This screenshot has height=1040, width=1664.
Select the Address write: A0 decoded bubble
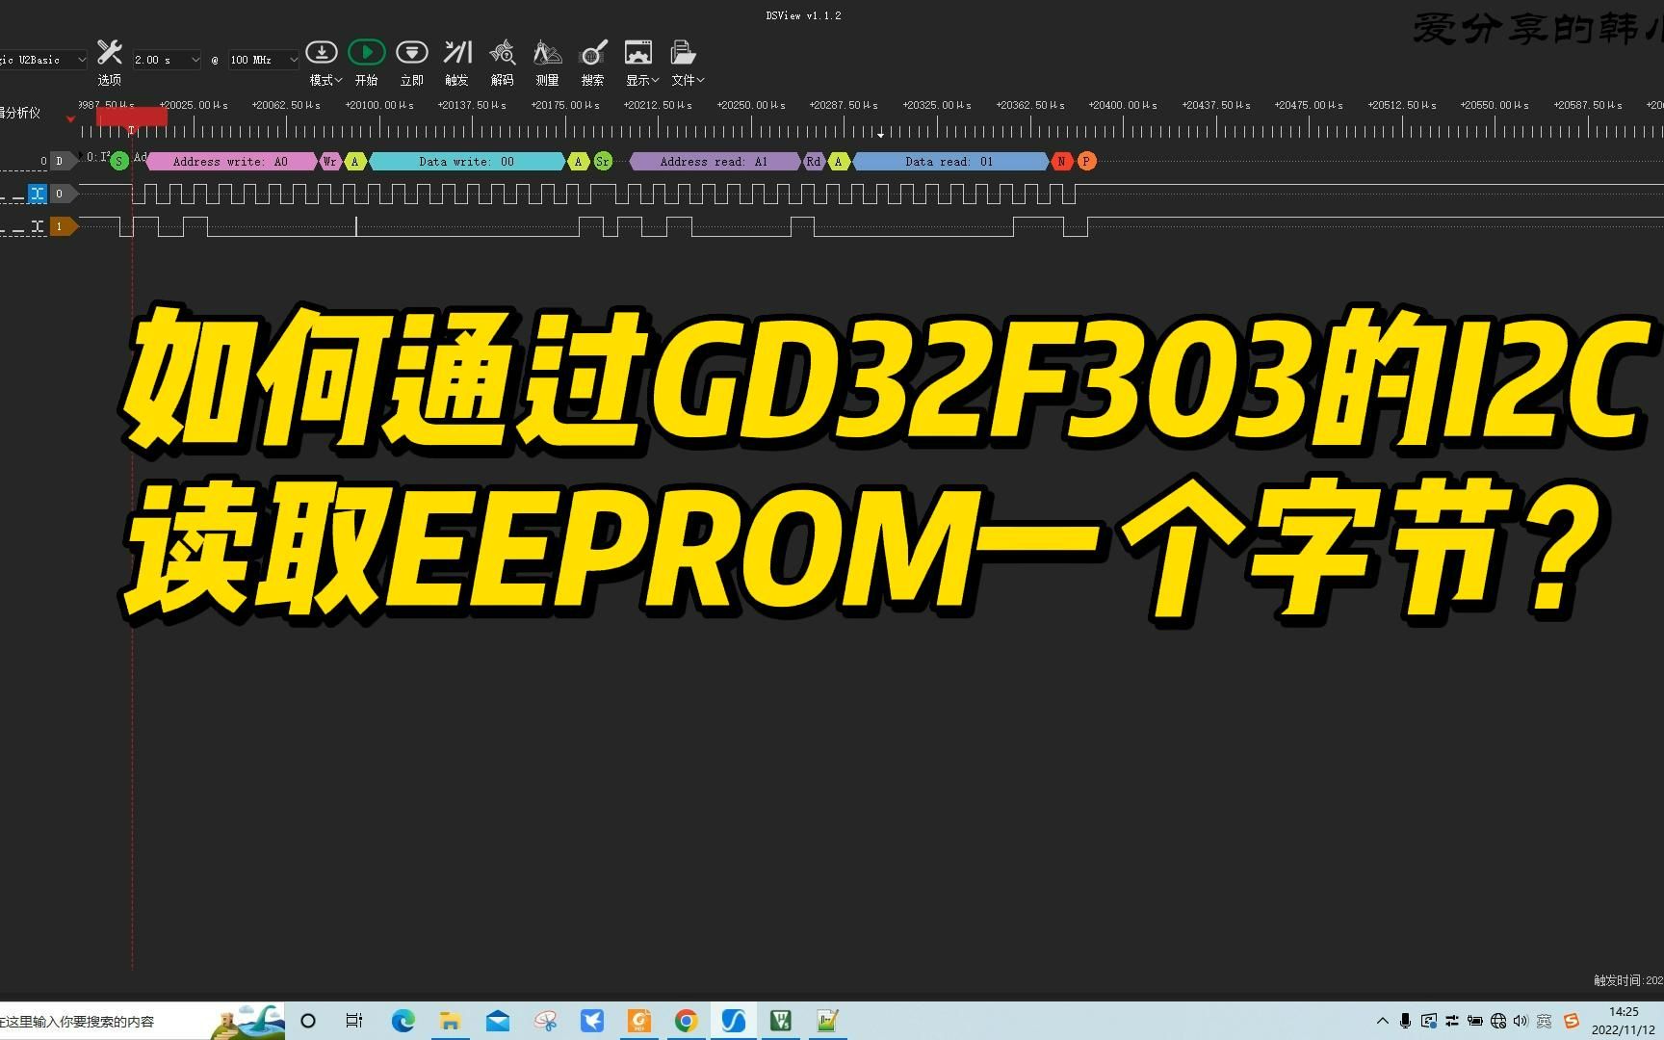(x=231, y=161)
